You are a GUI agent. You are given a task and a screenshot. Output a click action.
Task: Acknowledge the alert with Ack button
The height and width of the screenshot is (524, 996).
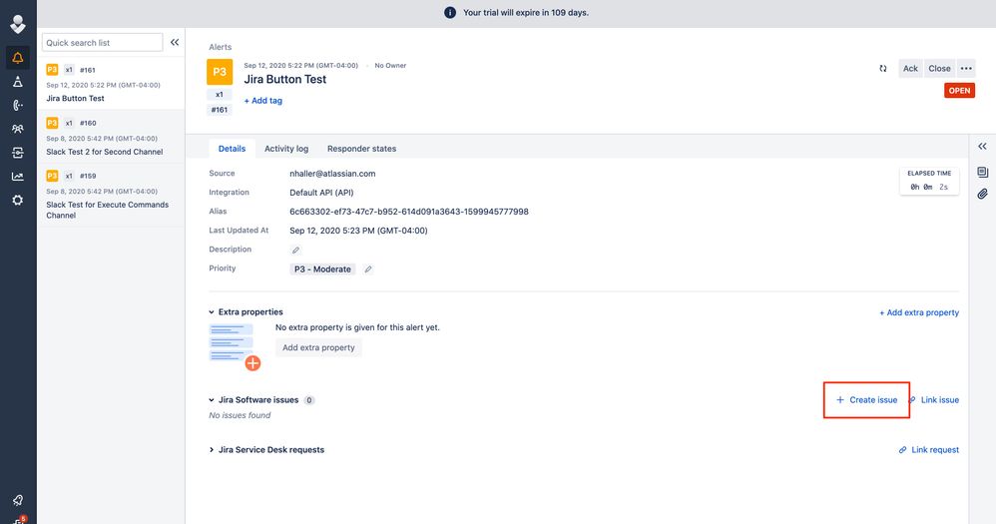point(910,69)
